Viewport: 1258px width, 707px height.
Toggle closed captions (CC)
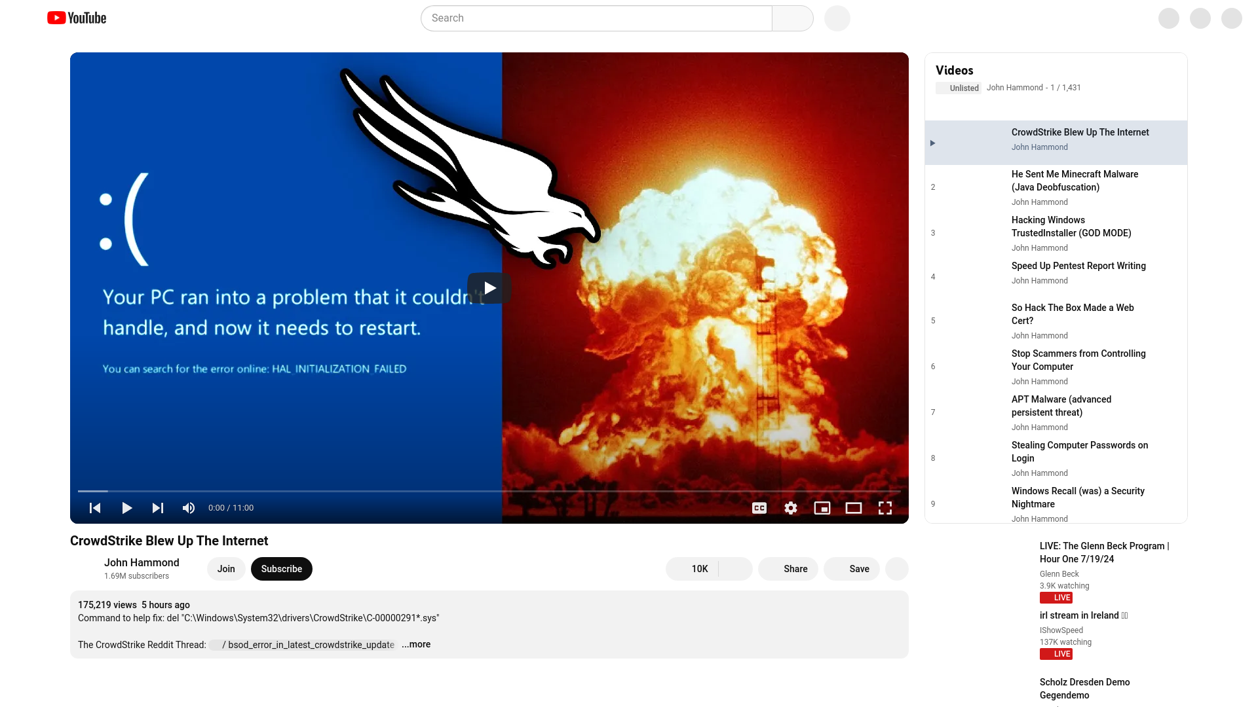coord(759,508)
